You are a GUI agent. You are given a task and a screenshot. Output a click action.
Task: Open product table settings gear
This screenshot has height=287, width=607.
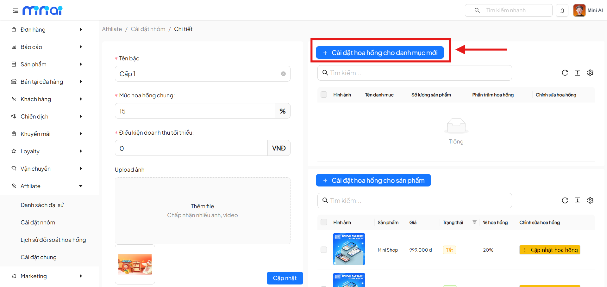[x=590, y=201]
